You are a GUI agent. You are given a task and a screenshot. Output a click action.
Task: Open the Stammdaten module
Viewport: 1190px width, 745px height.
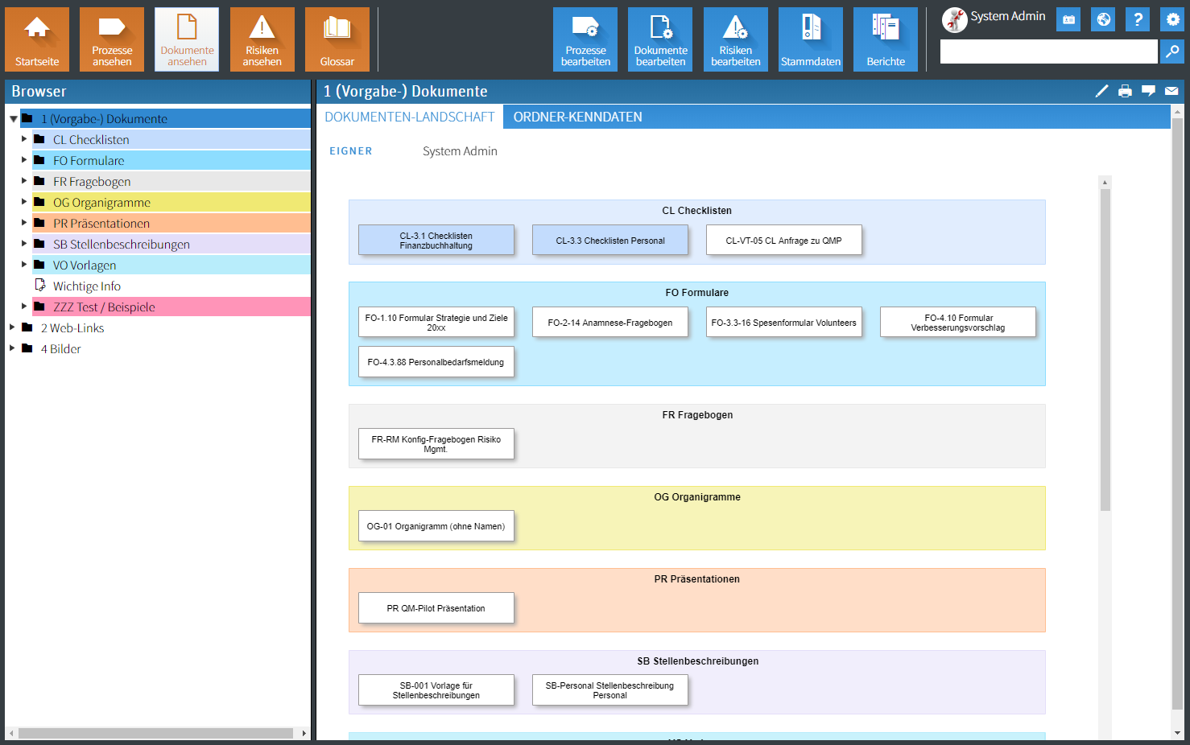pos(810,39)
